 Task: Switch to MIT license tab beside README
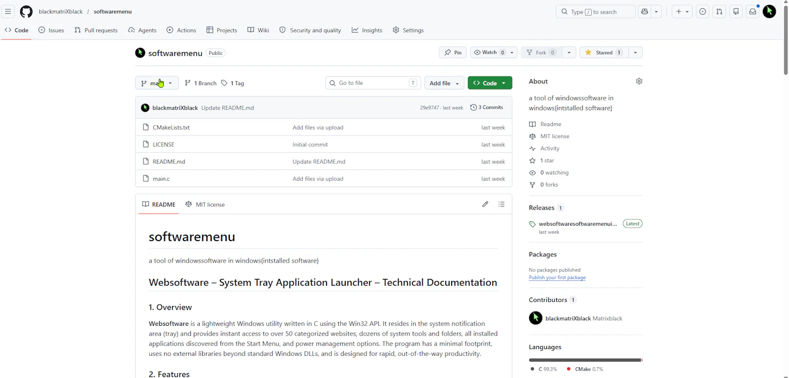(205, 204)
